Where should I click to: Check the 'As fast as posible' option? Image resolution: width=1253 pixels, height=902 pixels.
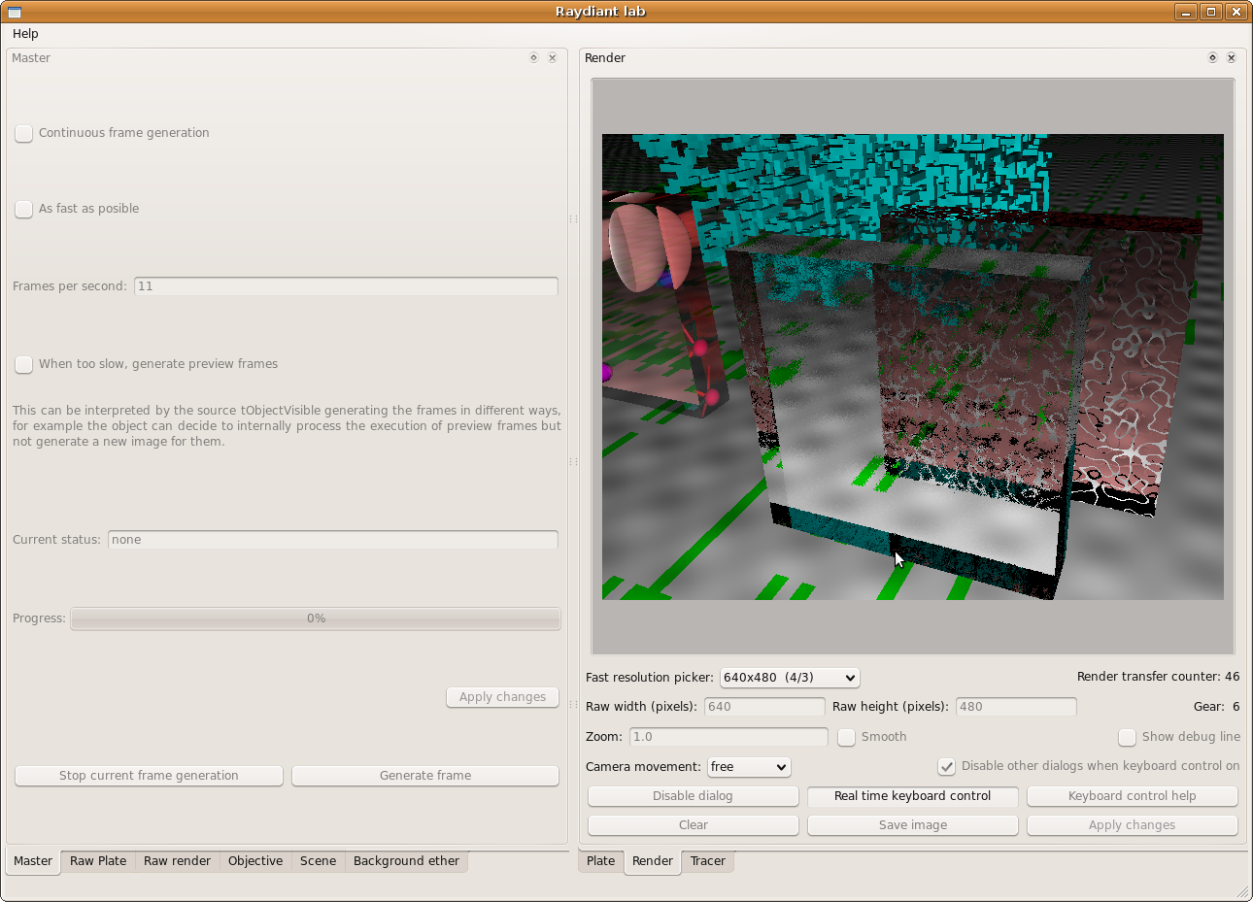pyautogui.click(x=24, y=209)
